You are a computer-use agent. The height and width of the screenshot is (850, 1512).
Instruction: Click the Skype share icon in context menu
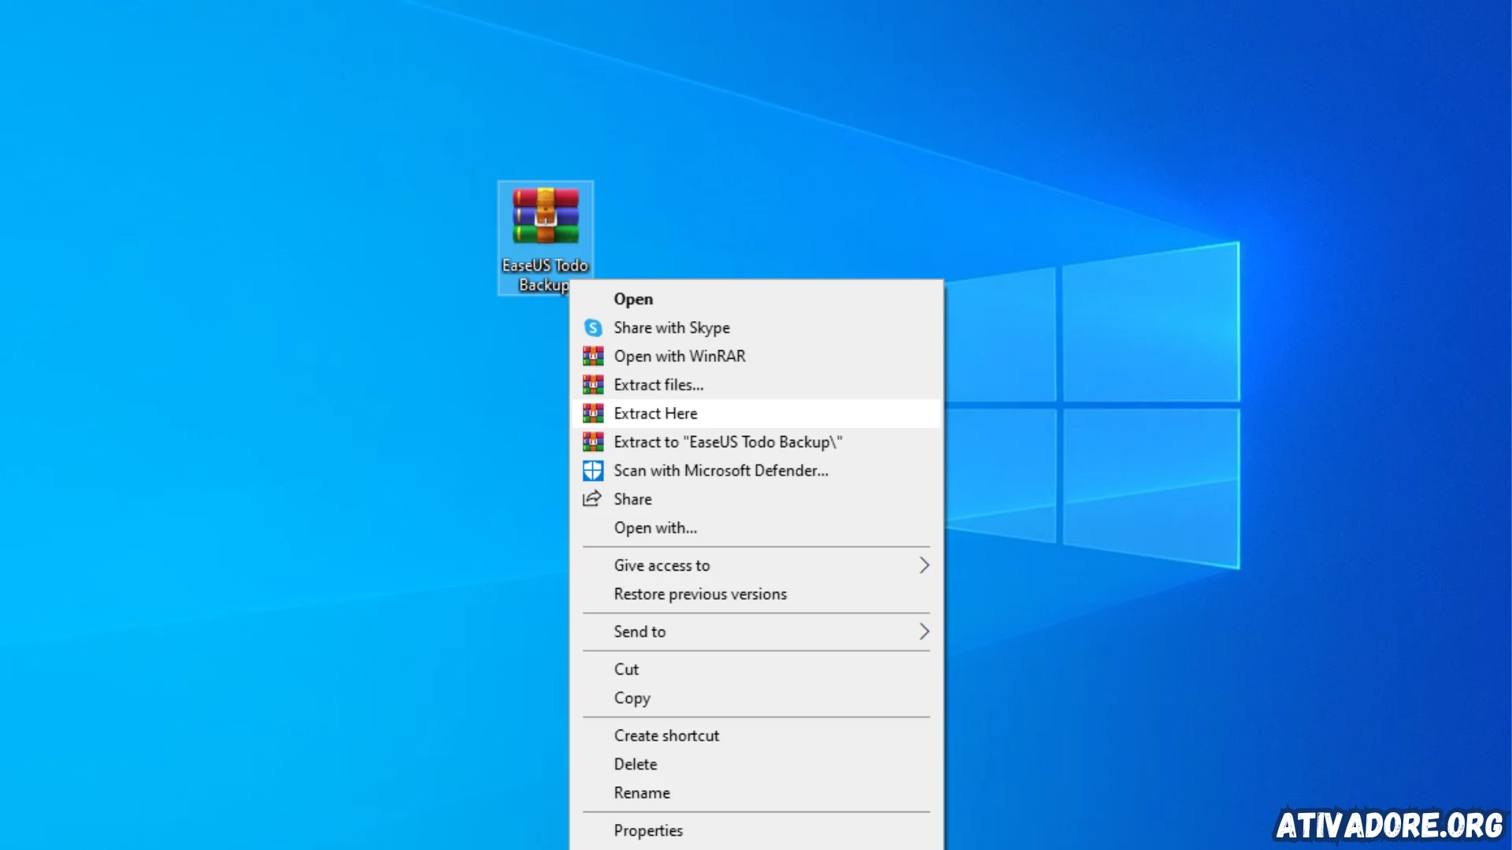592,327
